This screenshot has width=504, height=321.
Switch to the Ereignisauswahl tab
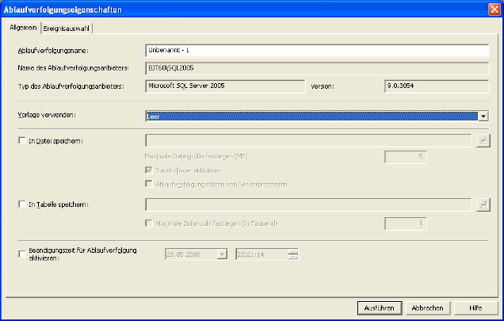click(x=67, y=29)
